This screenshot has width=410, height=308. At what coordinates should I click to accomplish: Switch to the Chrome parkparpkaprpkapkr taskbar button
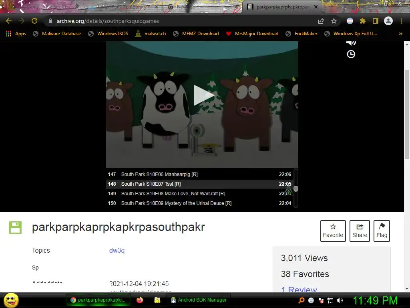point(98,300)
